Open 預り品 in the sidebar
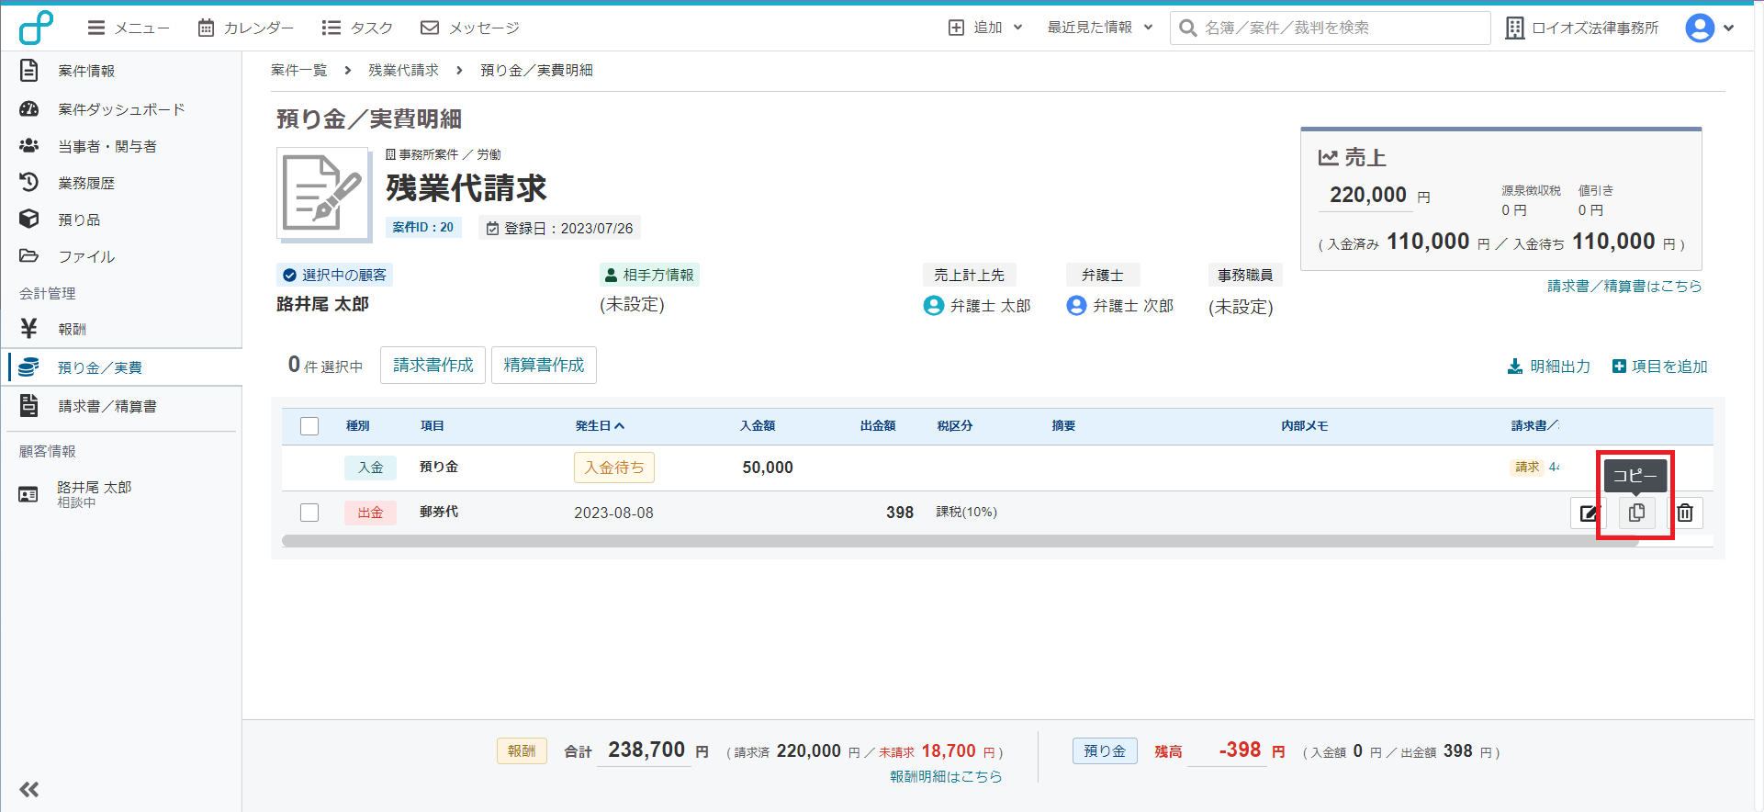This screenshot has height=812, width=1764. (79, 220)
